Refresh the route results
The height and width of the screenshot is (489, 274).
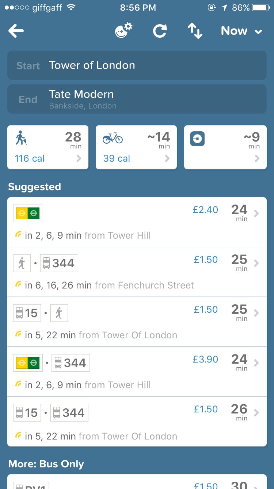(x=160, y=31)
